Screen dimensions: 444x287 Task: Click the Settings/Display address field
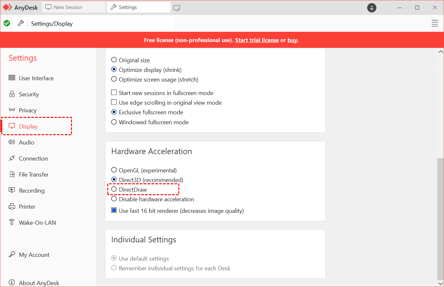tap(101, 23)
